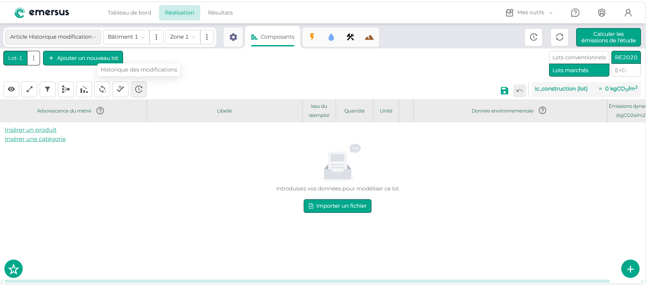
Task: Open the construction site tools icon
Action: (x=350, y=37)
